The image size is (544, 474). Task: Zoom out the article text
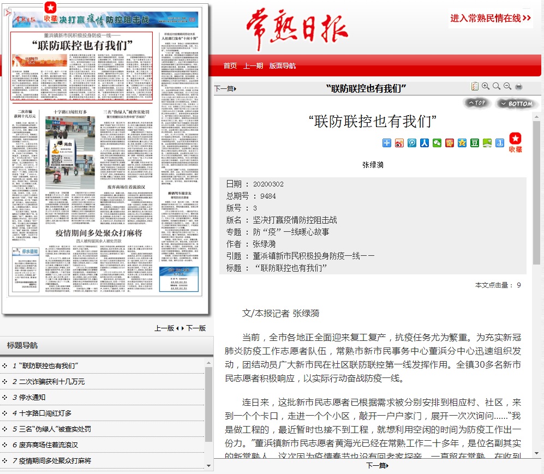507,86
